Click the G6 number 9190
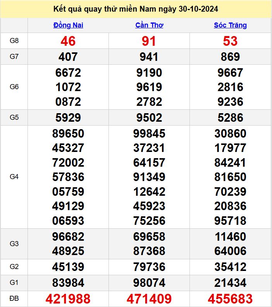This screenshot has height=307, width=272. tap(149, 72)
